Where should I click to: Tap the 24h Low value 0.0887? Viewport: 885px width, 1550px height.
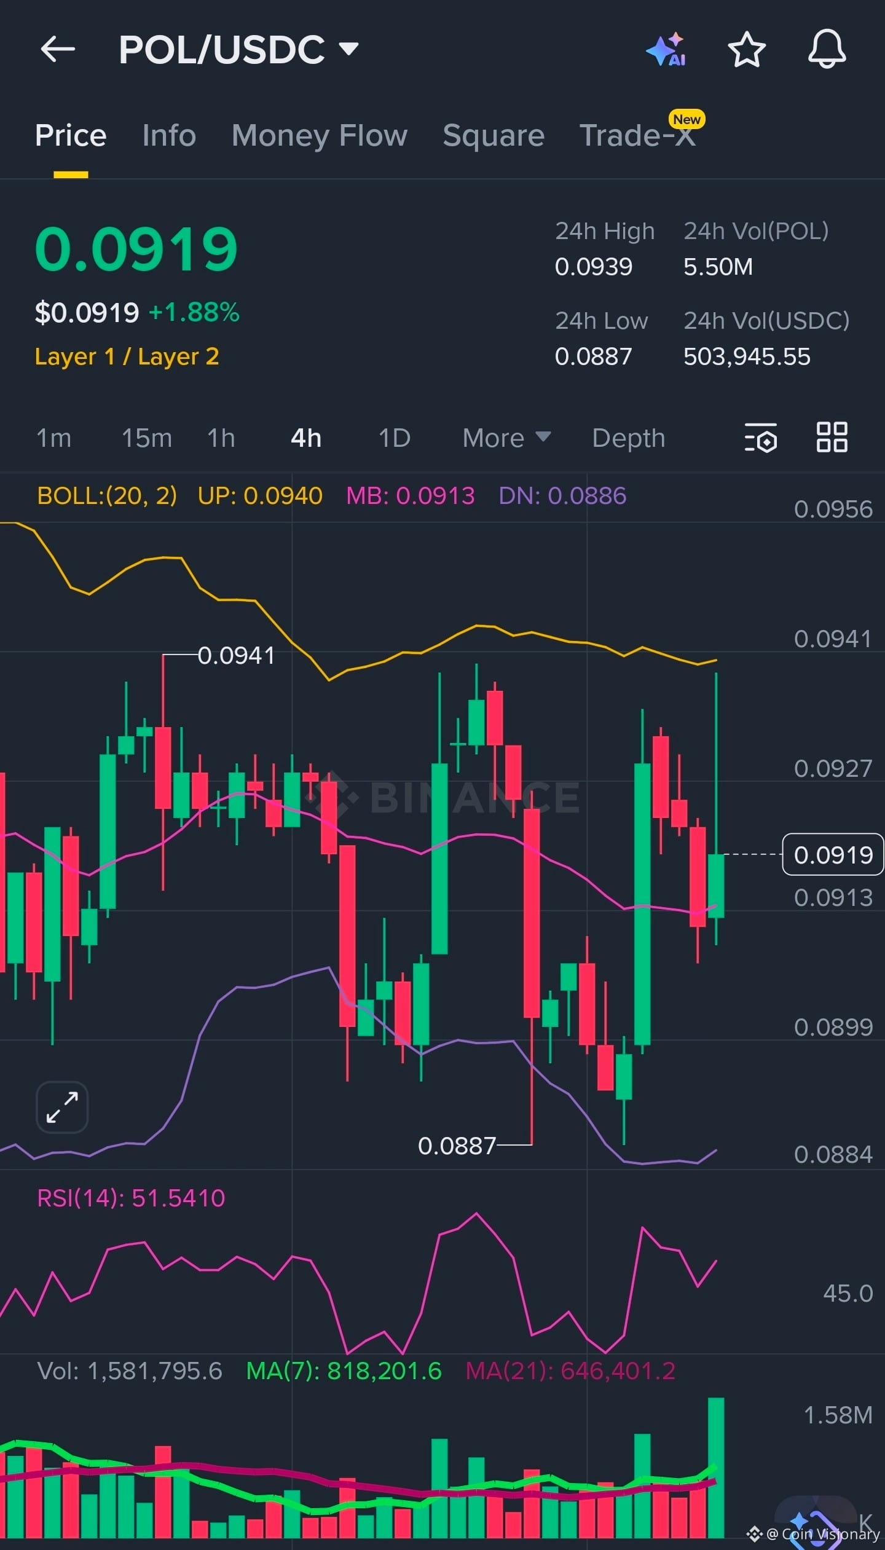(x=594, y=356)
